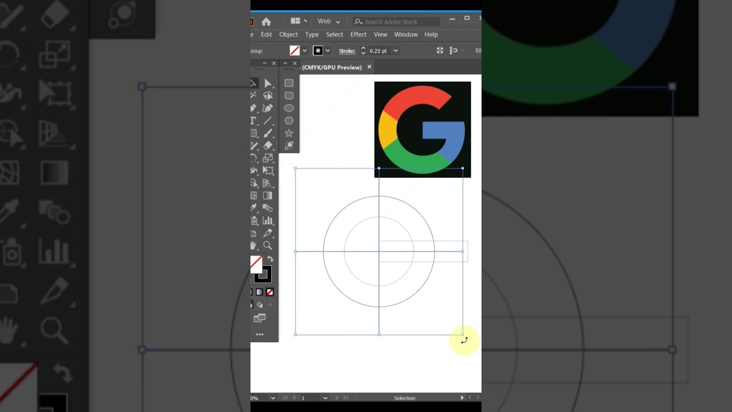Select the Slice tool
The image size is (732, 412).
(x=268, y=233)
